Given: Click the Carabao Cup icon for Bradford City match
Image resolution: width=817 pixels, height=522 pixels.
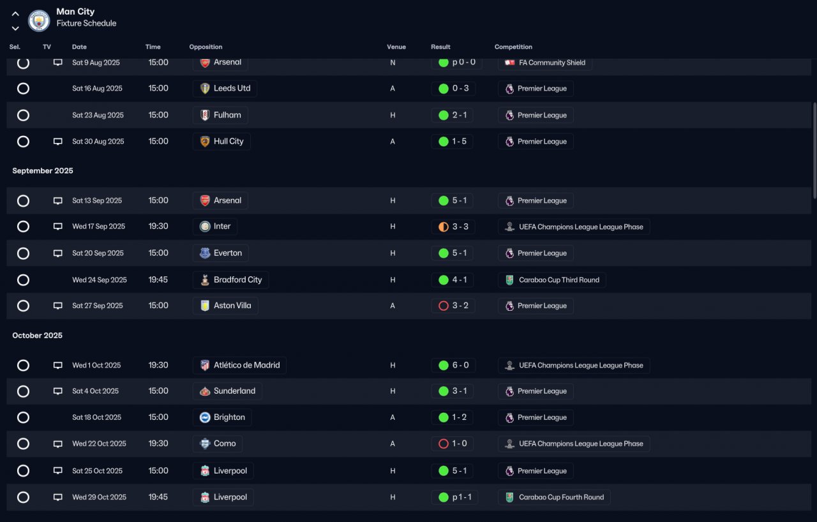Looking at the screenshot, I should tap(509, 280).
